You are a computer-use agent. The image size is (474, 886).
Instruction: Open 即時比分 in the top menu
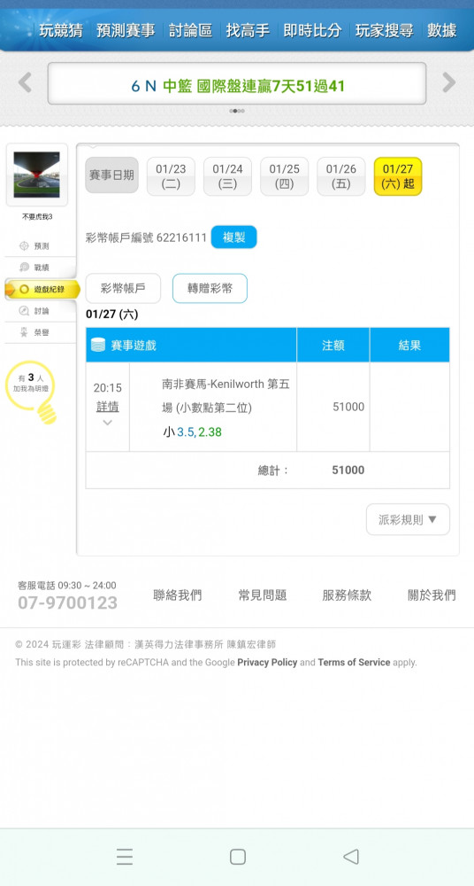(x=312, y=30)
